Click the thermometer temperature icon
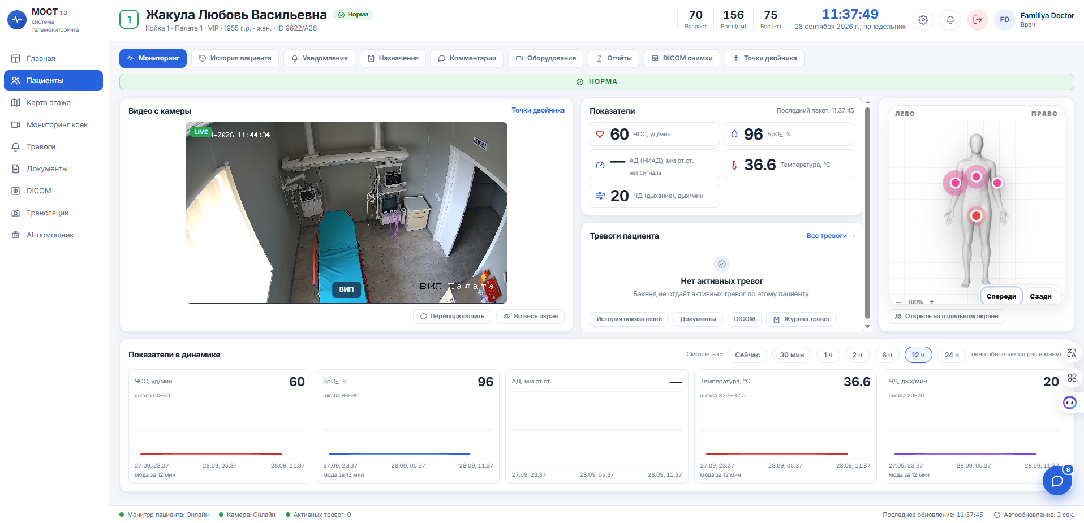 click(734, 165)
